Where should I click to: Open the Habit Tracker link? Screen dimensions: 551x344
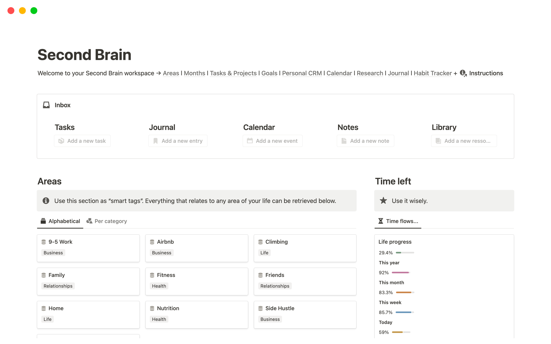coord(432,73)
